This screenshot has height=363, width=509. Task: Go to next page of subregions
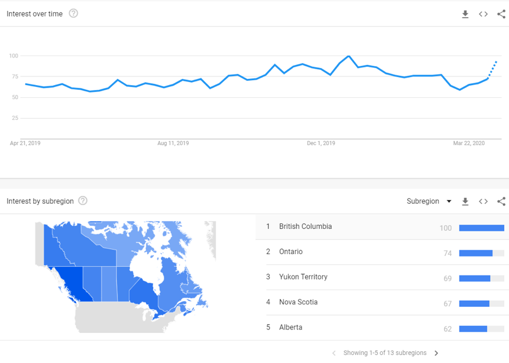click(436, 353)
